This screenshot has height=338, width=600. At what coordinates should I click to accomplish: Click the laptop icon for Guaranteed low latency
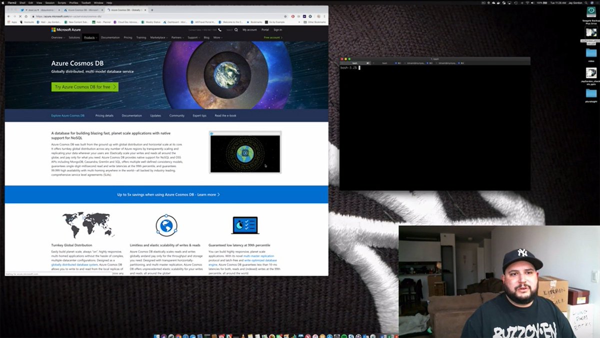(x=245, y=224)
